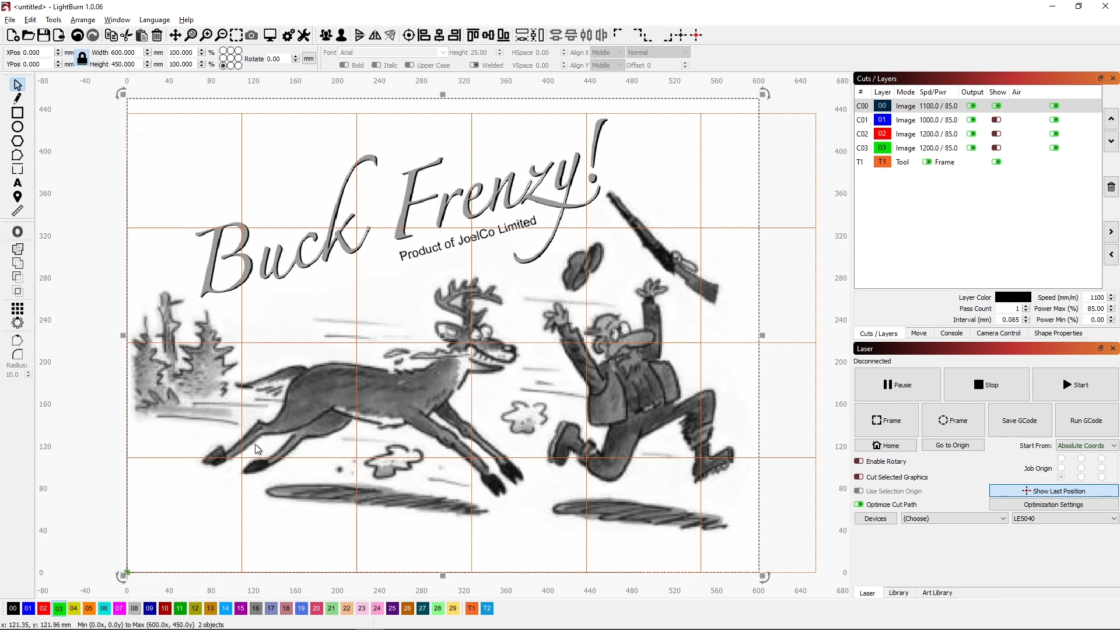Open the camera capture tool

[251, 36]
